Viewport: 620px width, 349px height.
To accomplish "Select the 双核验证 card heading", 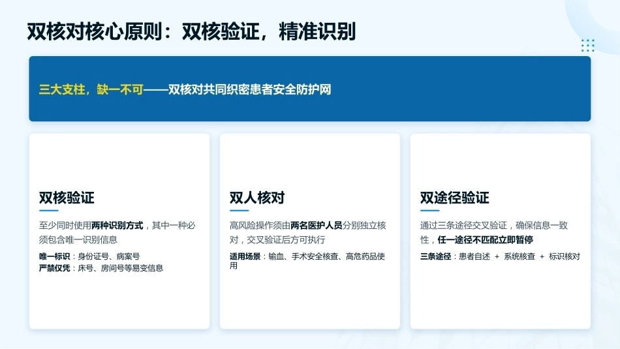I will coord(67,198).
